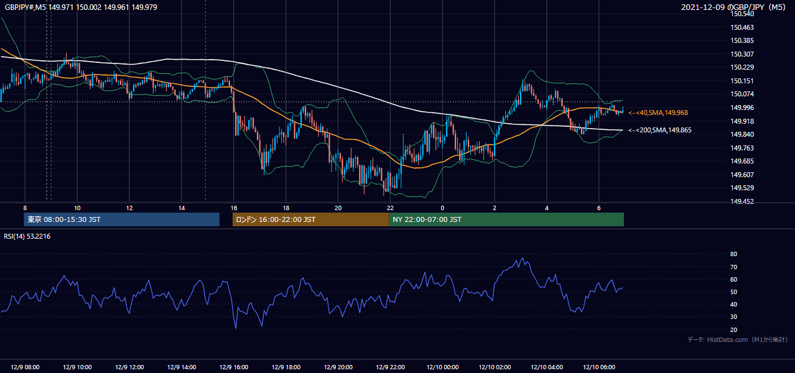
Task: Click the '<-<40,SMA,149.968' label
Action: tap(657, 113)
